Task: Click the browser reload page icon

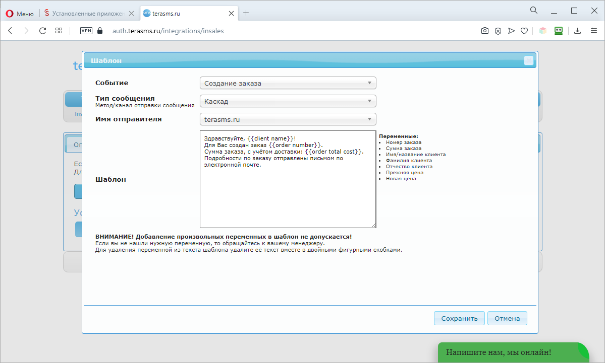Action: [x=42, y=31]
